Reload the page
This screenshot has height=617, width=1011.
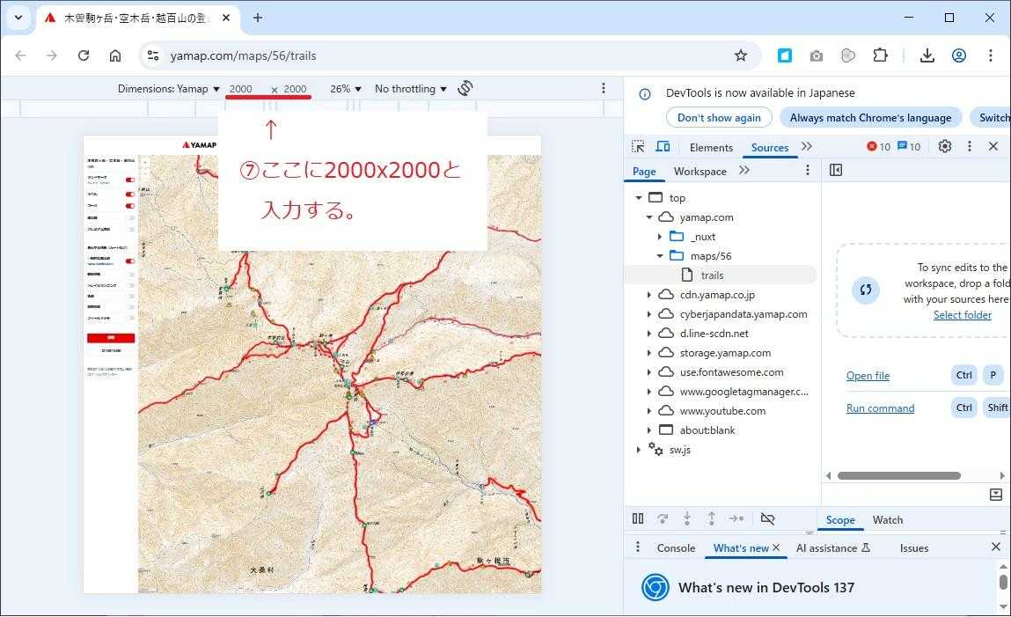[x=84, y=55]
